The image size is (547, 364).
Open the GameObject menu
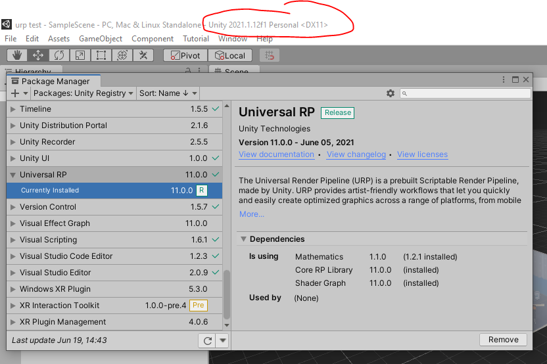[x=101, y=39]
